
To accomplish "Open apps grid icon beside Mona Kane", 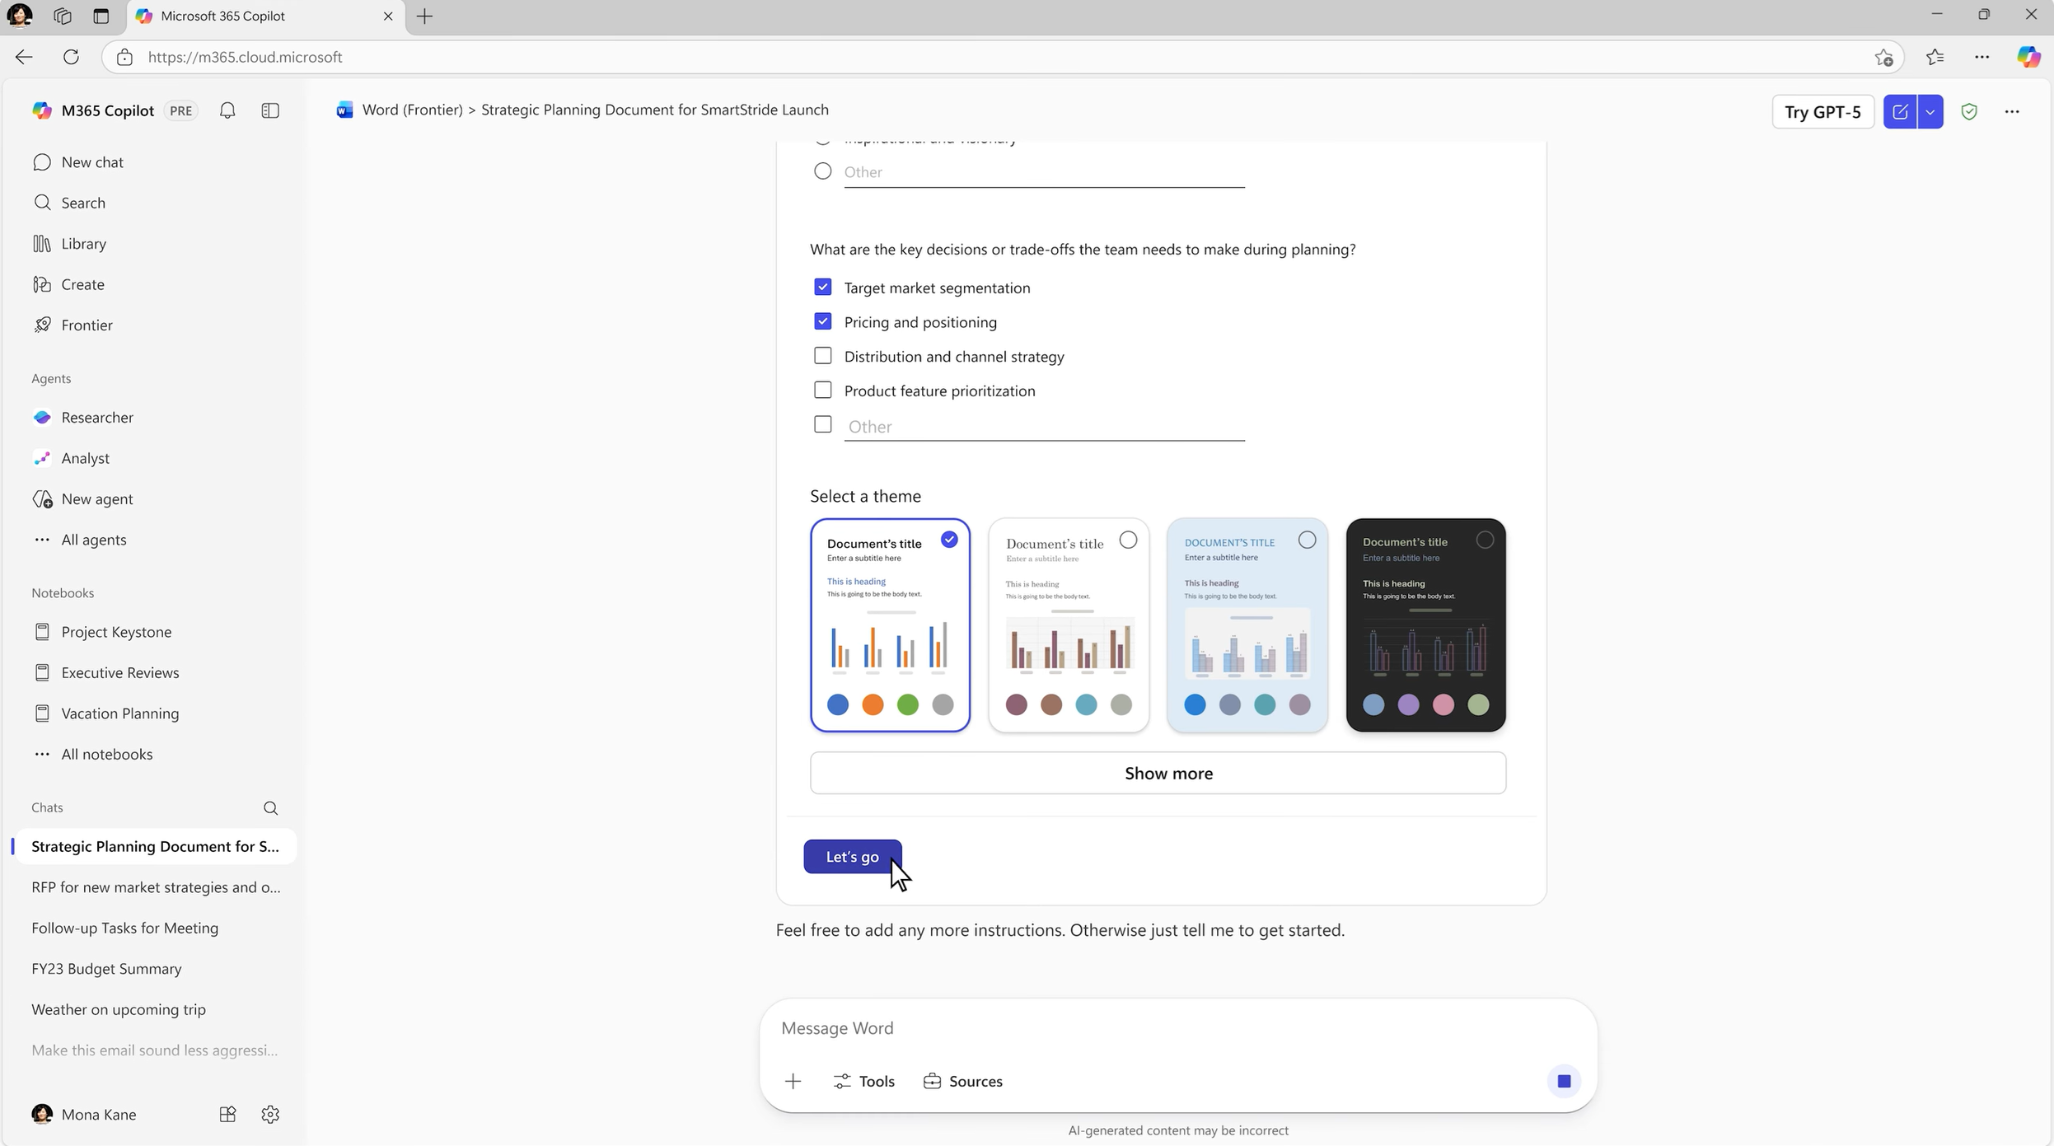I will coord(227,1115).
